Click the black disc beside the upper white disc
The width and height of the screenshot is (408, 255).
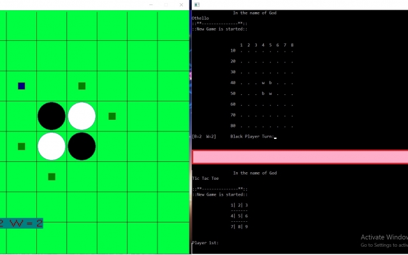tap(52, 116)
